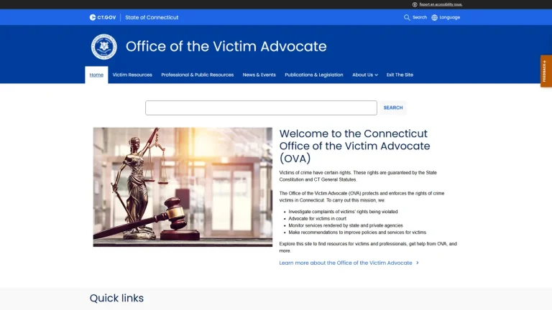Click the Office of the Victim Advocate title
552x310 pixels.
pos(226,47)
